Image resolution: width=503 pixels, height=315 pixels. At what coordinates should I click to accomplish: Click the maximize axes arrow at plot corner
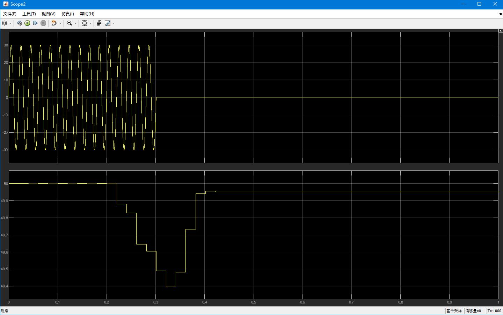click(501, 31)
